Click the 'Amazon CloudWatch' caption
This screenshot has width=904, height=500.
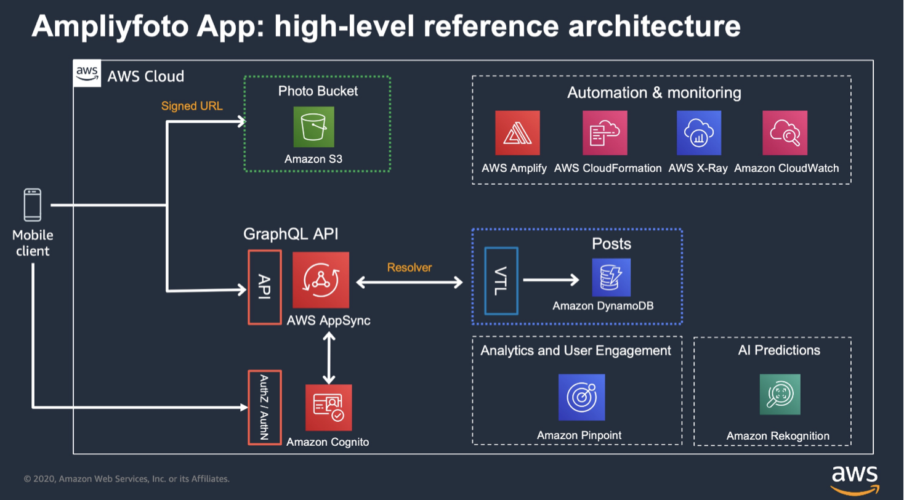pos(786,168)
